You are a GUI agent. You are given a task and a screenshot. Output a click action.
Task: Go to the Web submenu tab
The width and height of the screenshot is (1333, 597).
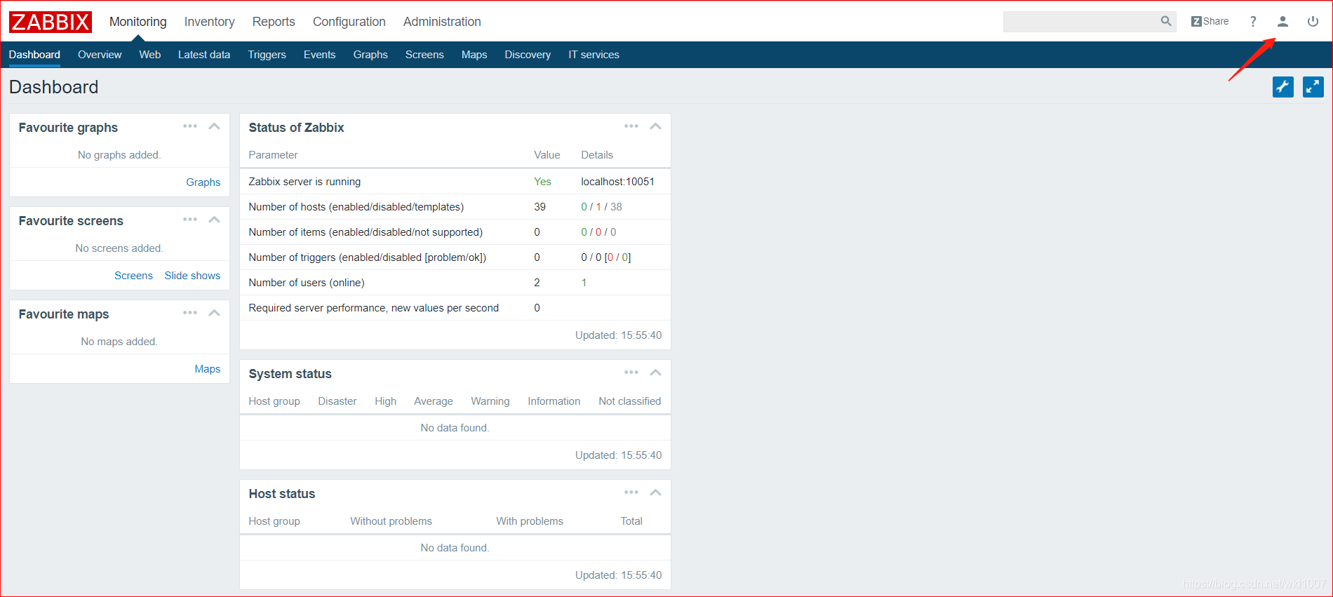click(149, 55)
